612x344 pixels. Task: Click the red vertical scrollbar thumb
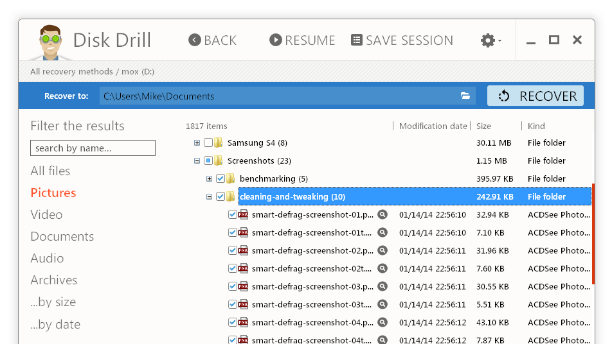(593, 234)
